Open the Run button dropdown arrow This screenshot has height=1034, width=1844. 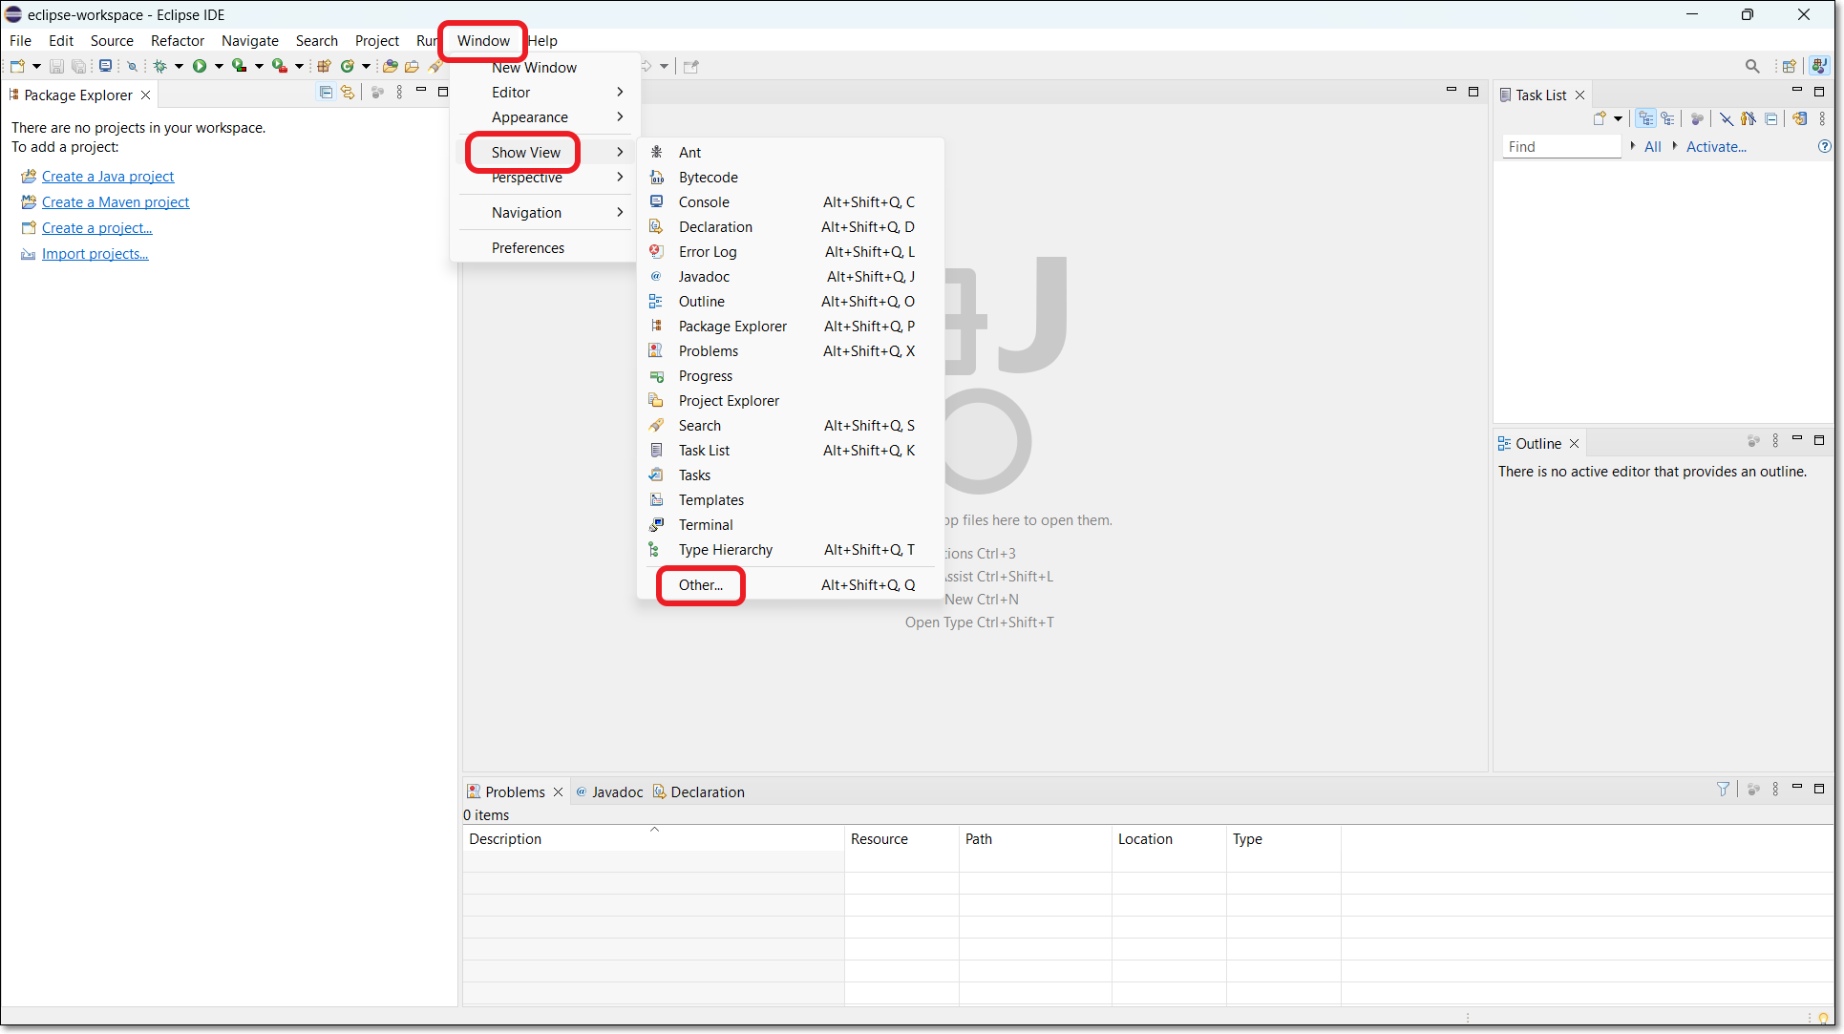click(219, 66)
